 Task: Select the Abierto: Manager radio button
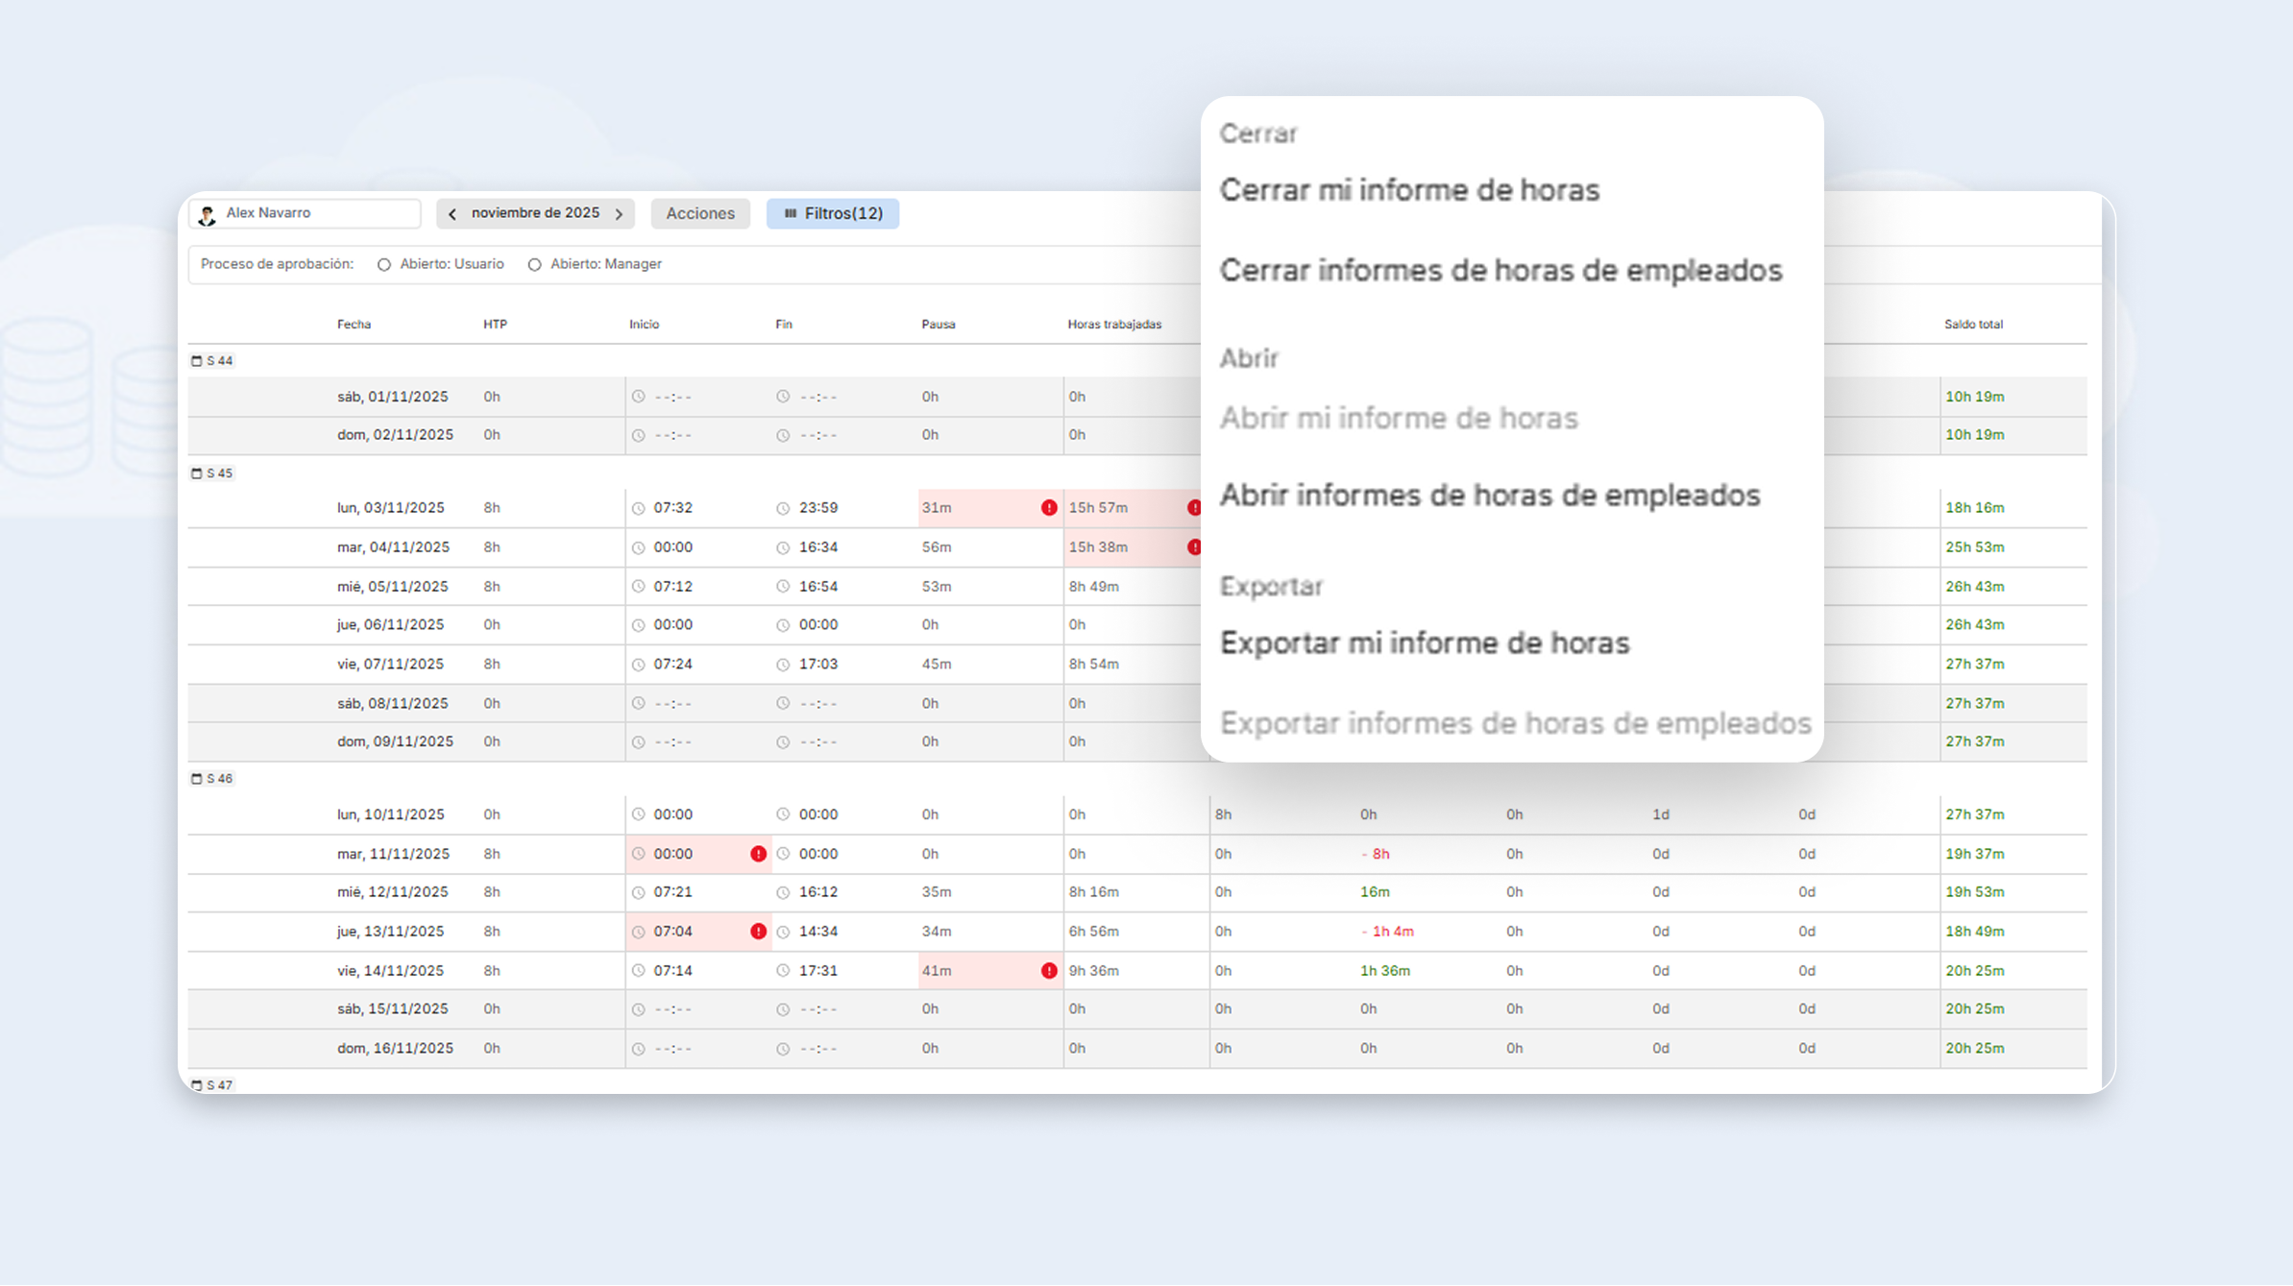535,264
